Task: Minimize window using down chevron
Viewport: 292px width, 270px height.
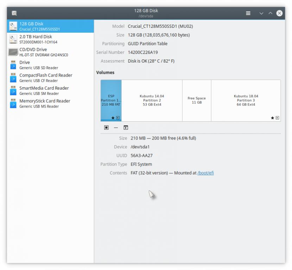Action: pos(261,13)
